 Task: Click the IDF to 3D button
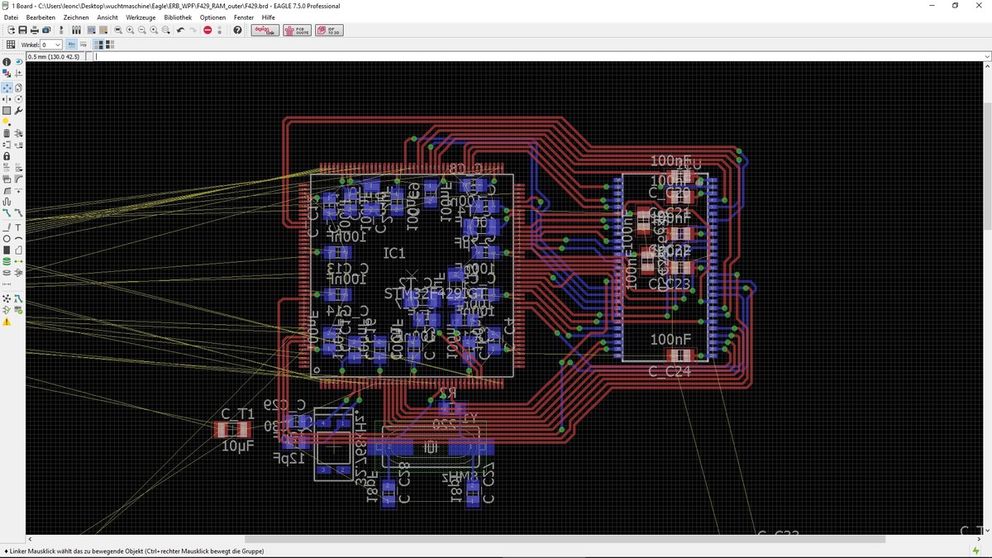coord(328,31)
